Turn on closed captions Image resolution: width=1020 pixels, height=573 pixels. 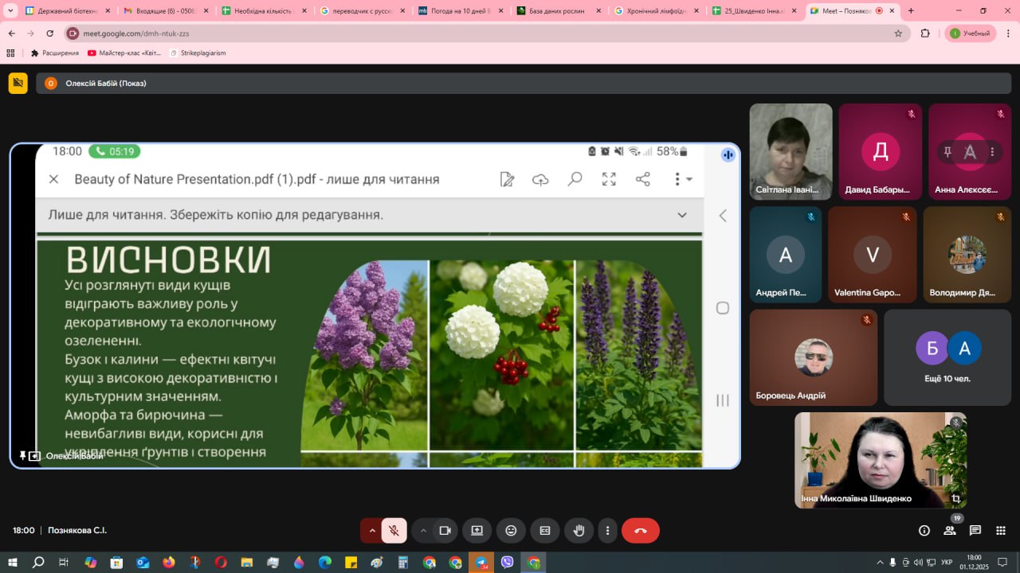pyautogui.click(x=545, y=530)
